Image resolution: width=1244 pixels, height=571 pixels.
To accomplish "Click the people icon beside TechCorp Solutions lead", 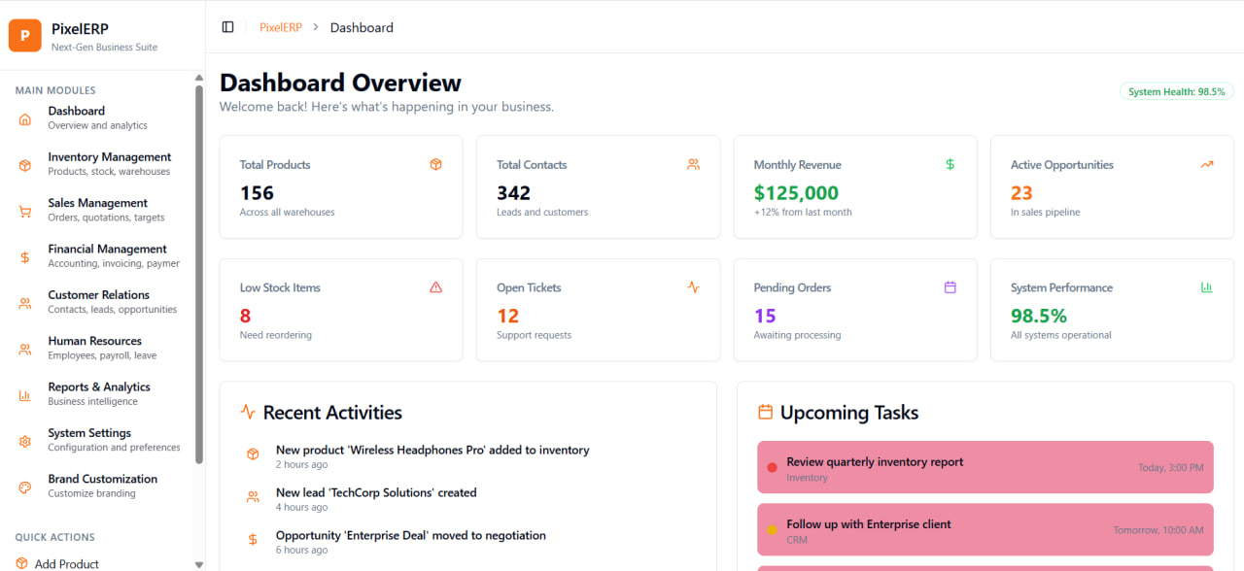I will pos(253,496).
